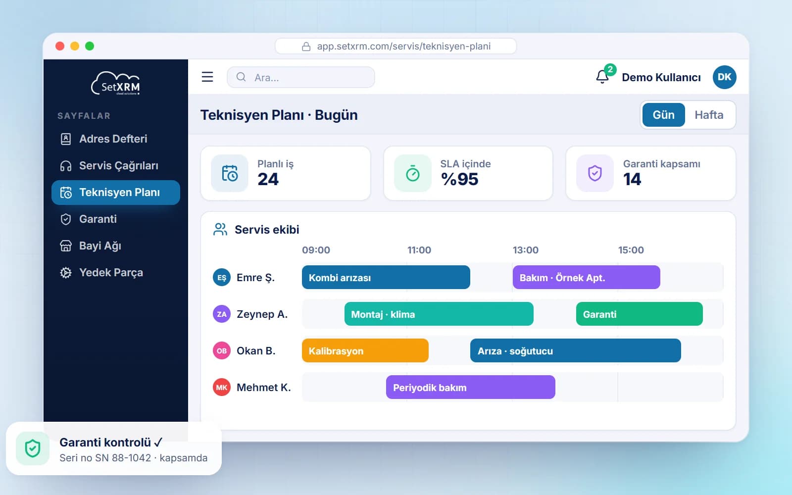The image size is (792, 495).
Task: Click the %95 SLA value
Action: tap(460, 179)
